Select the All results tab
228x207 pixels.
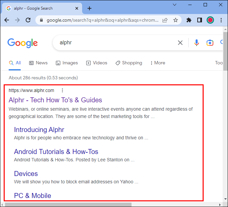pos(15,63)
